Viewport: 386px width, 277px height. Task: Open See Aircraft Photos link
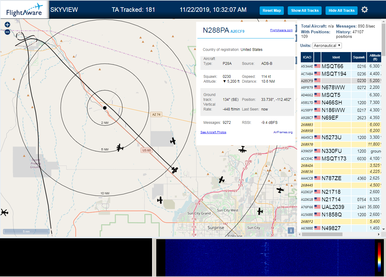click(213, 132)
